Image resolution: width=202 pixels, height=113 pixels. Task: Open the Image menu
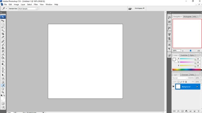(x=16, y=4)
